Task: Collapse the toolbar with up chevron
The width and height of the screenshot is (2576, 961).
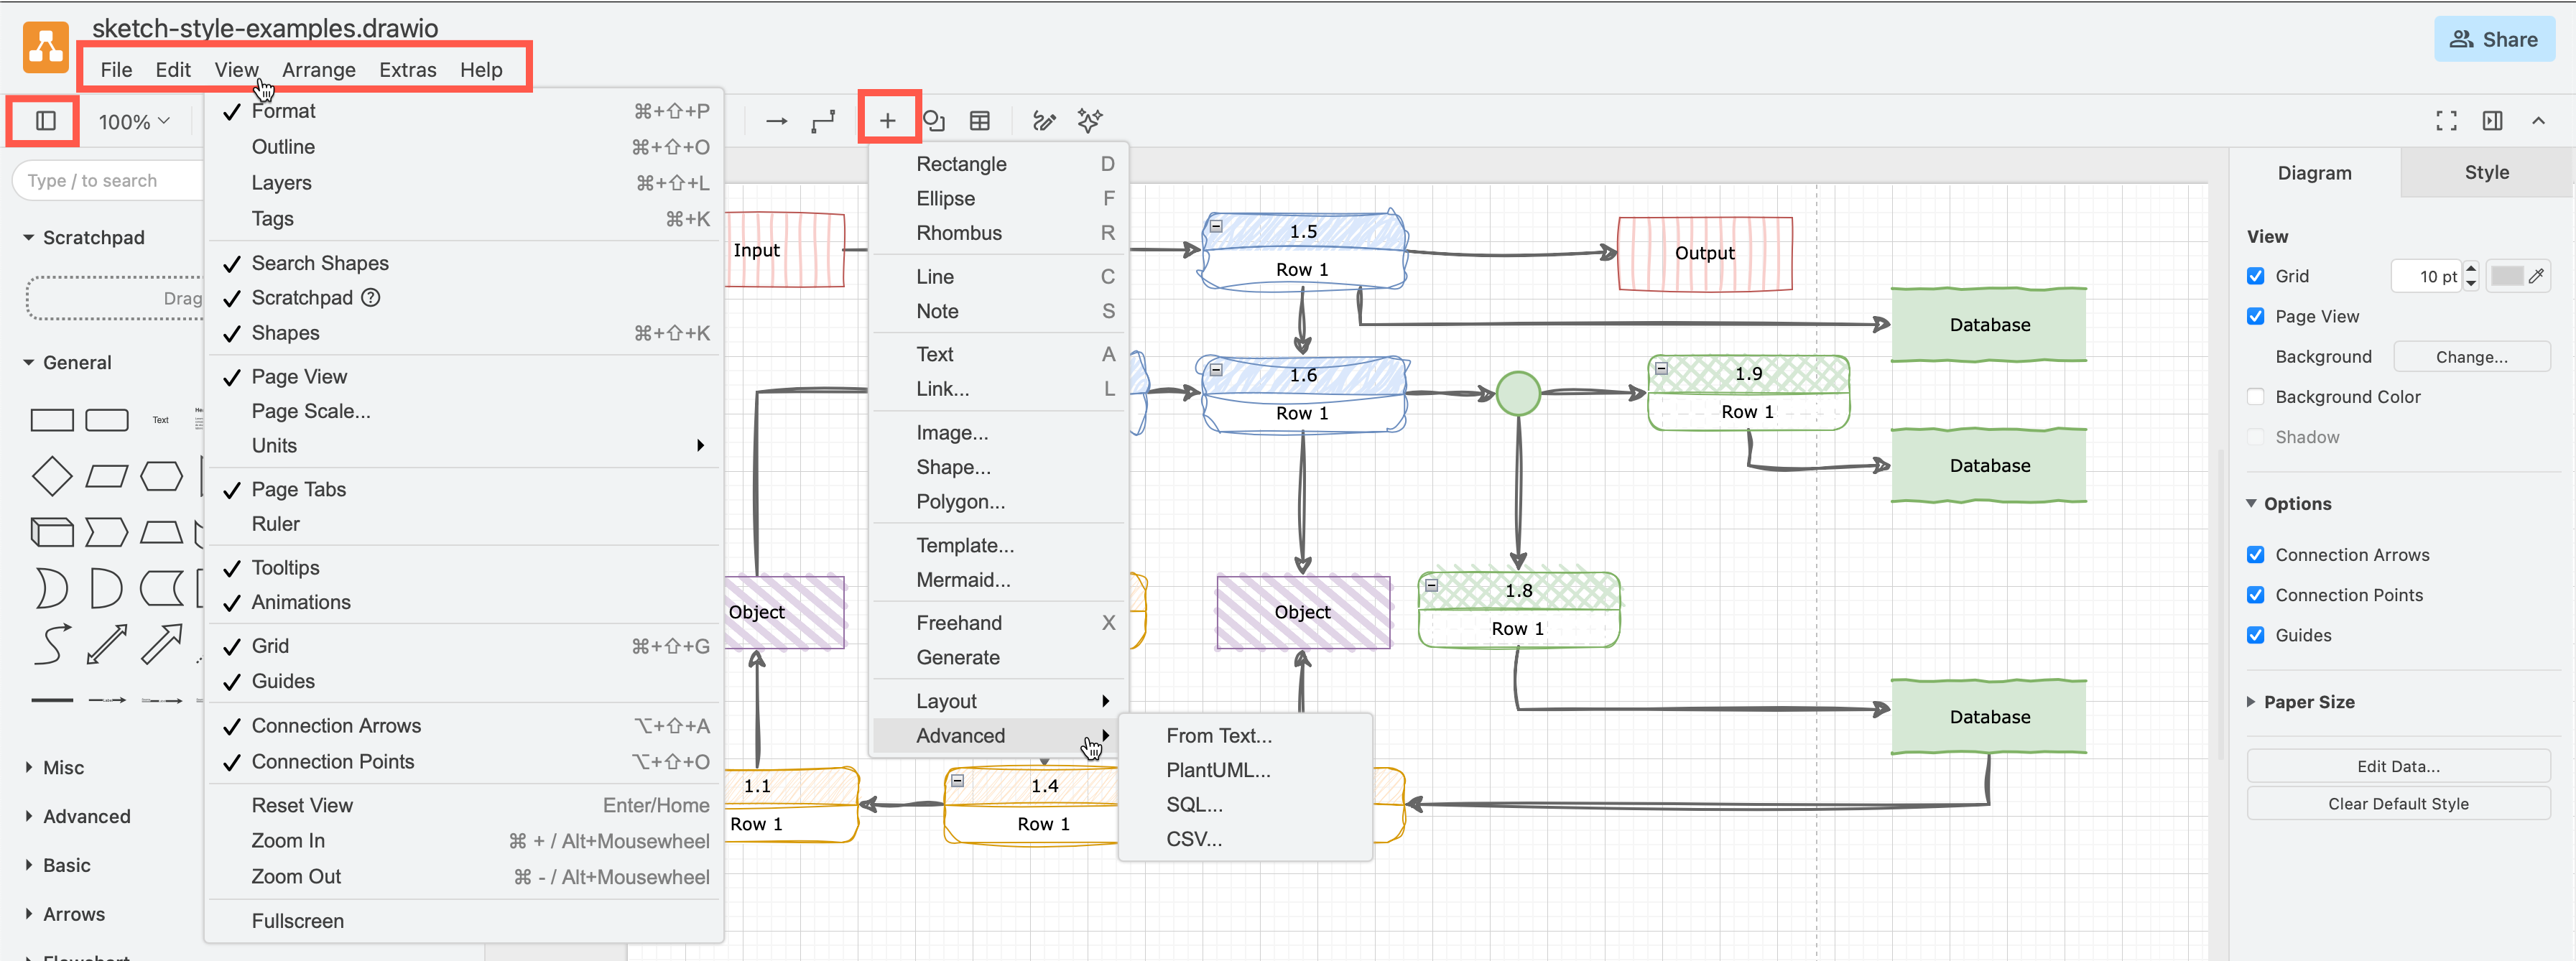Action: click(x=2538, y=121)
